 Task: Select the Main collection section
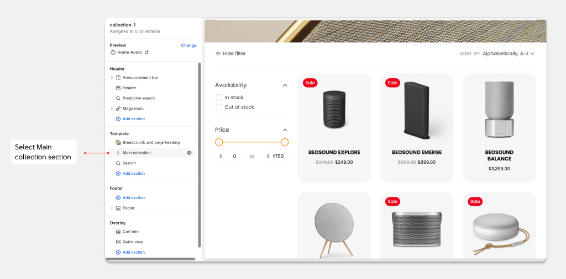pyautogui.click(x=137, y=153)
